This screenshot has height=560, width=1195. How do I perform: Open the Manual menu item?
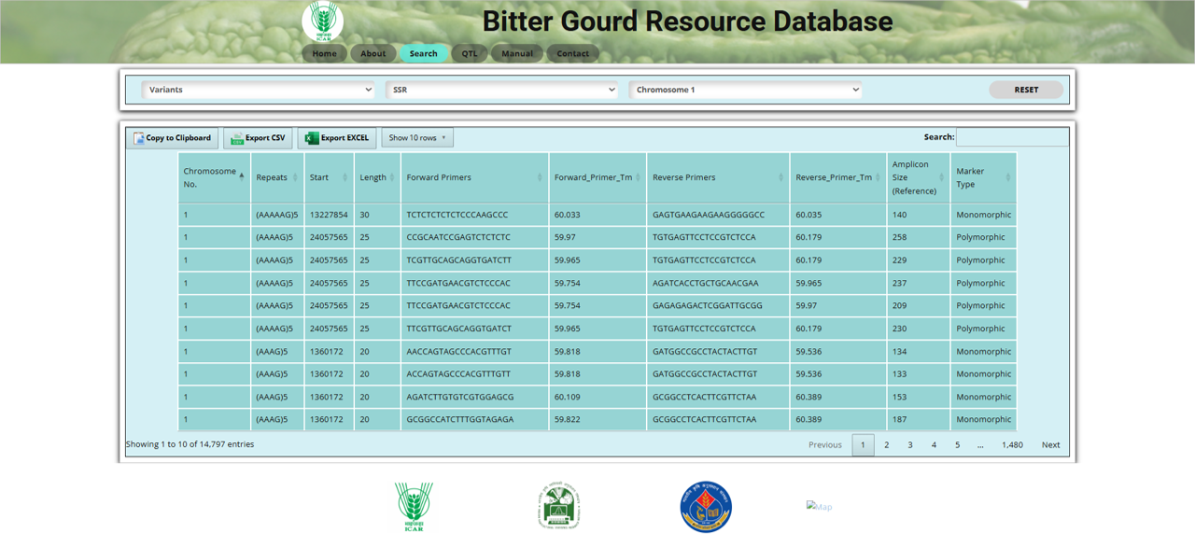pyautogui.click(x=517, y=53)
